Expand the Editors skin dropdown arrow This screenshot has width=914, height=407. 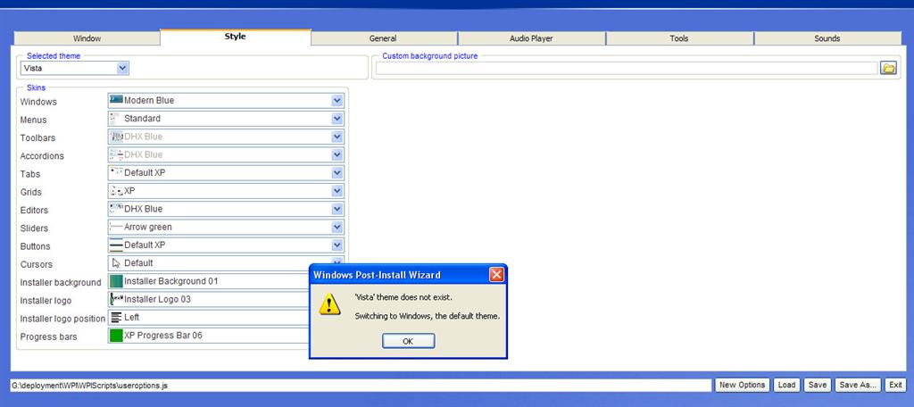337,209
